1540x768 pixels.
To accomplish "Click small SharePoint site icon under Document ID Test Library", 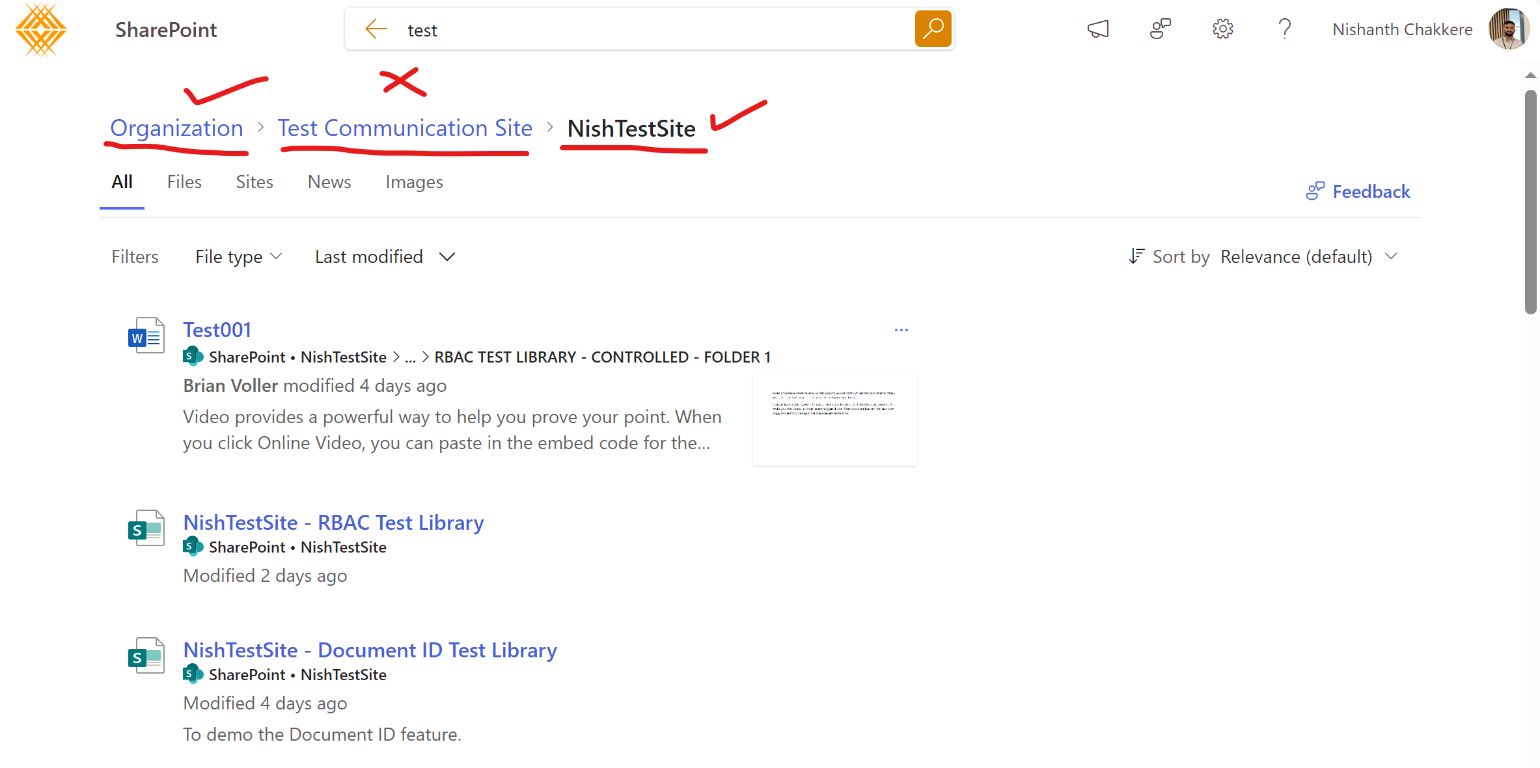I will click(x=193, y=674).
